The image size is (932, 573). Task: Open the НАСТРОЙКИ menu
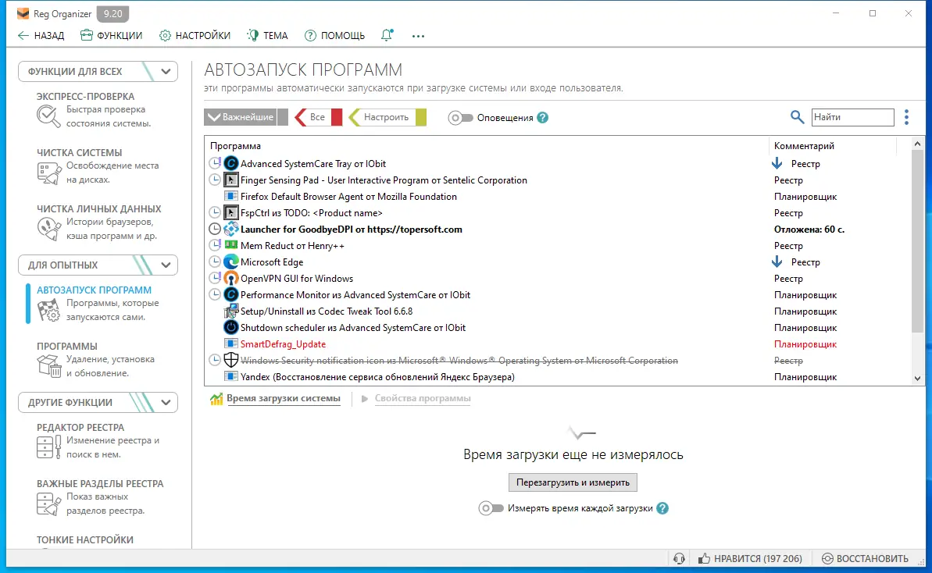point(195,36)
